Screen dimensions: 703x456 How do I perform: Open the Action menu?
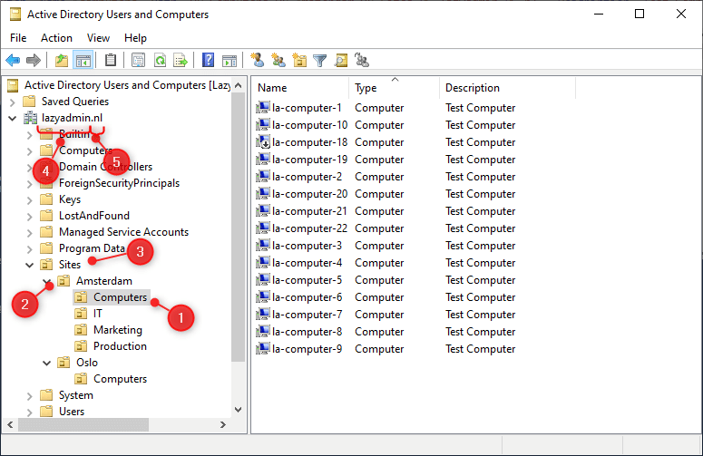click(x=56, y=38)
